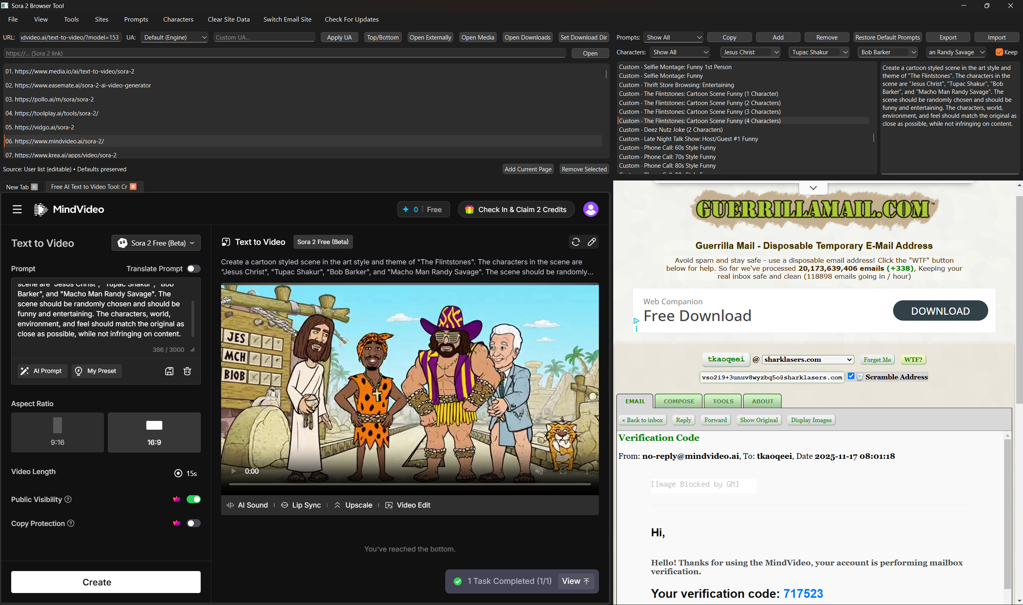This screenshot has width=1023, height=605.
Task: Delete the prompt with trash icon
Action: [187, 371]
